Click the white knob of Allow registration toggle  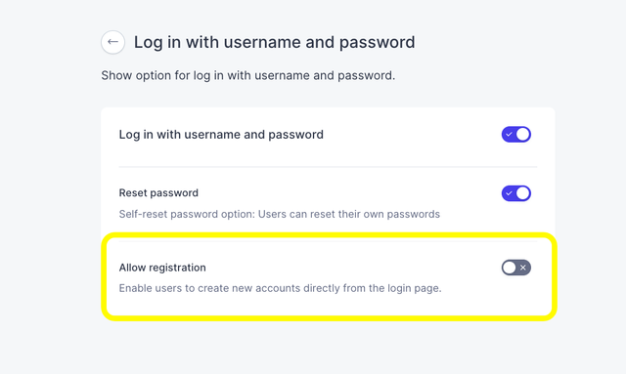coord(509,268)
